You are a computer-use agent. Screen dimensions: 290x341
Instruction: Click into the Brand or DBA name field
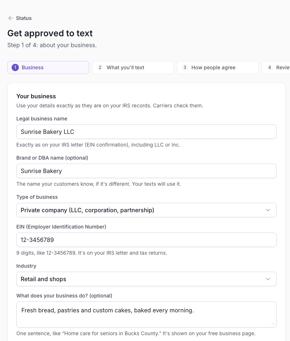point(146,171)
